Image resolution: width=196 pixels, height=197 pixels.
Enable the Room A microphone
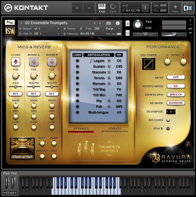34,62
